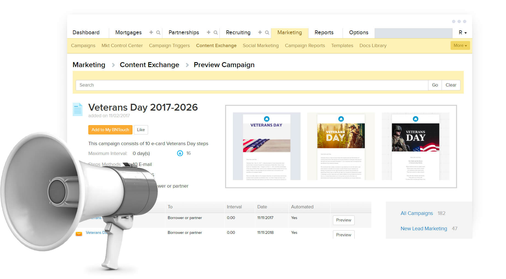
Task: Click the search magnifier beside Recruiting
Action: [x=267, y=33]
